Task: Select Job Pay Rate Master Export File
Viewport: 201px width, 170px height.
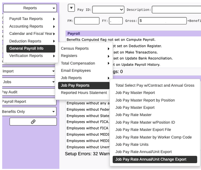Action: 155,130
